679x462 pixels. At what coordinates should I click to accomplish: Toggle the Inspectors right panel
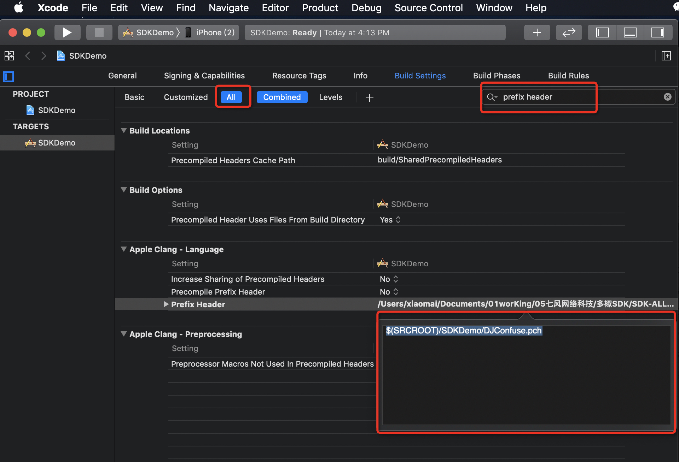click(657, 32)
